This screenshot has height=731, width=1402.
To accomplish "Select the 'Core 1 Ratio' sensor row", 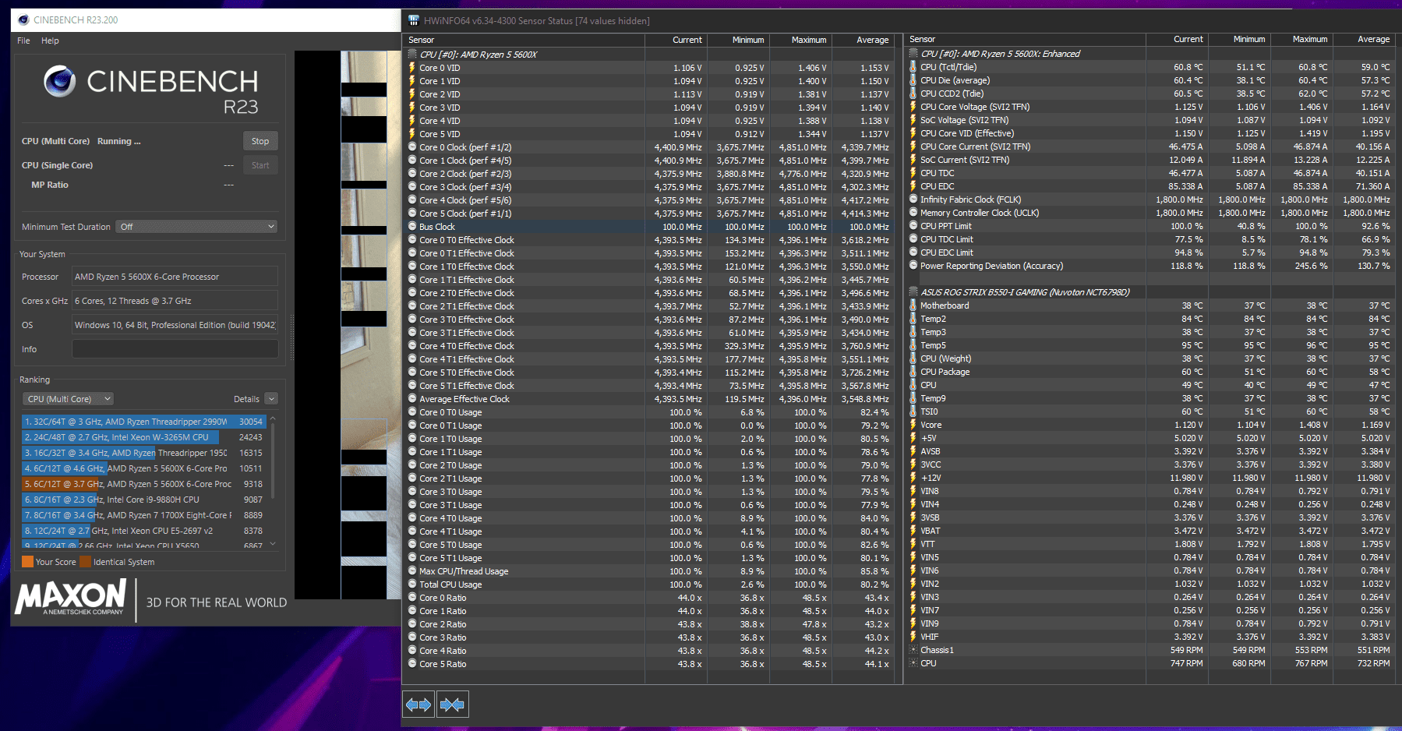I will tap(649, 611).
